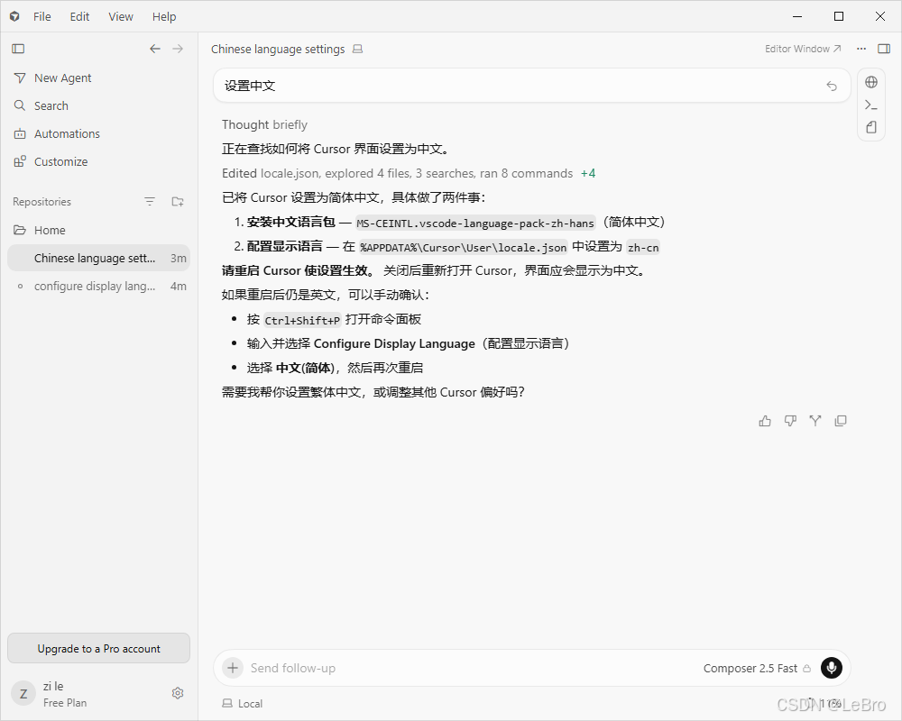Go forward with the right arrow

click(178, 49)
